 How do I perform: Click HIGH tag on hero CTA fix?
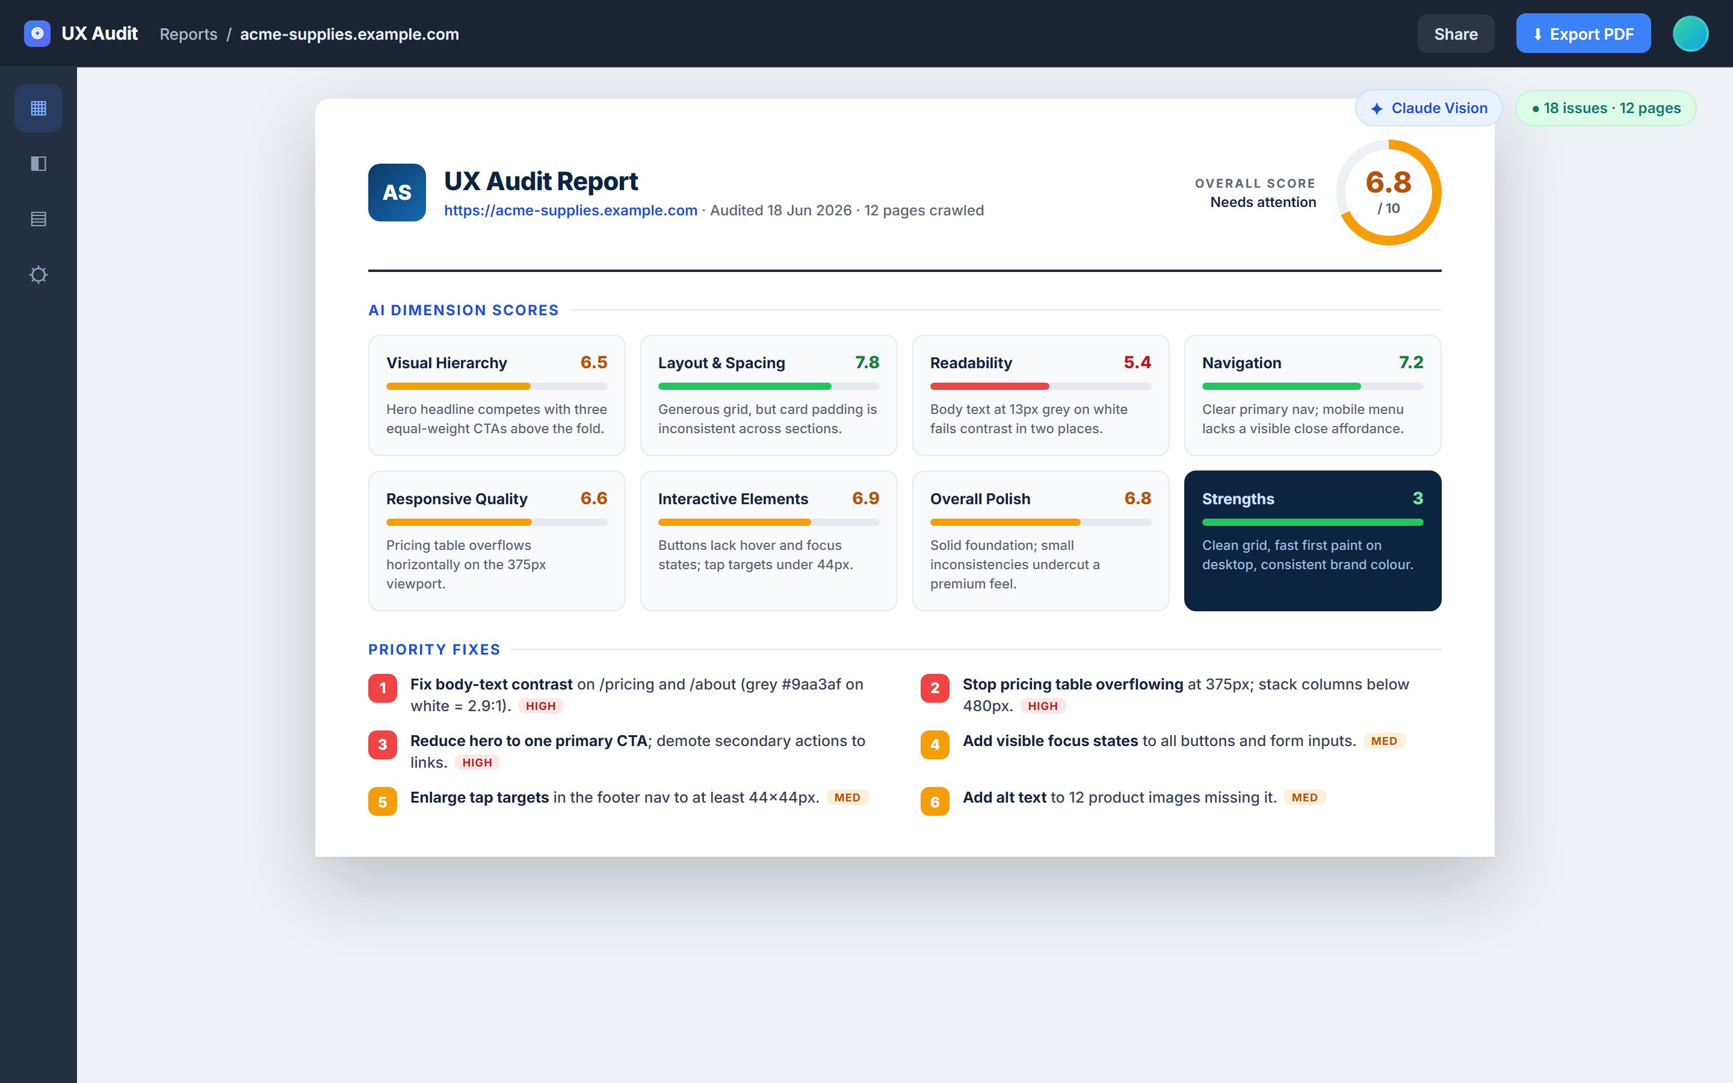[x=477, y=763]
